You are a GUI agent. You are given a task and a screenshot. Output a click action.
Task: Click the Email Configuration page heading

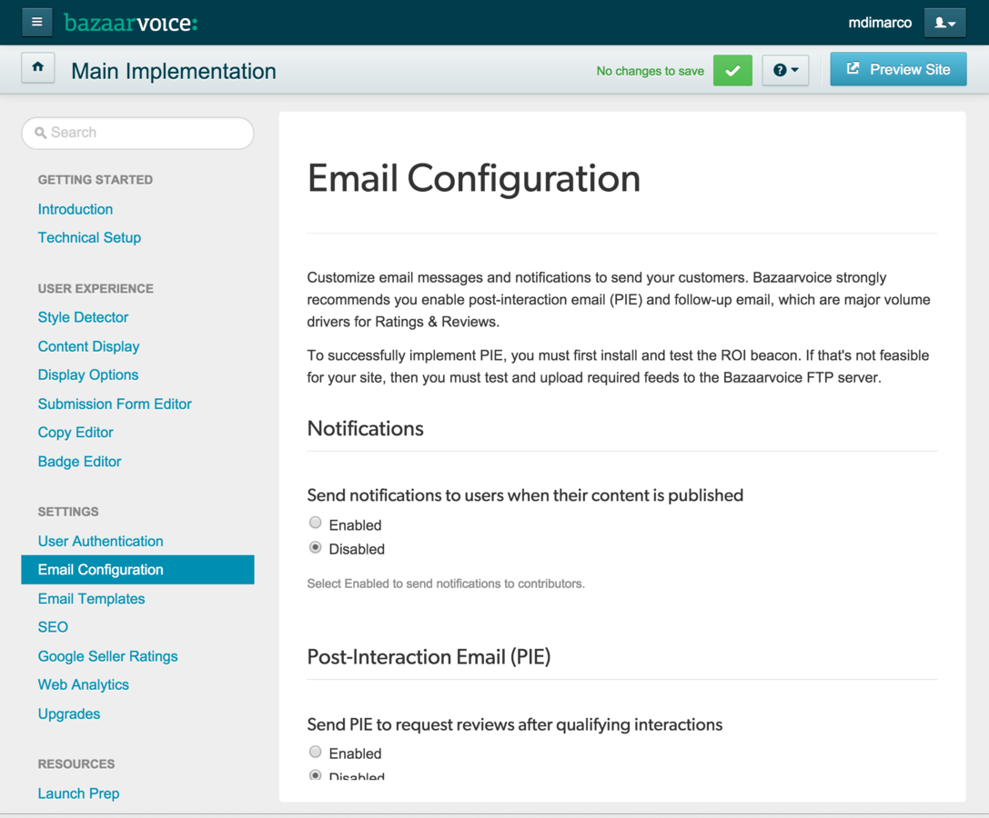(x=474, y=179)
